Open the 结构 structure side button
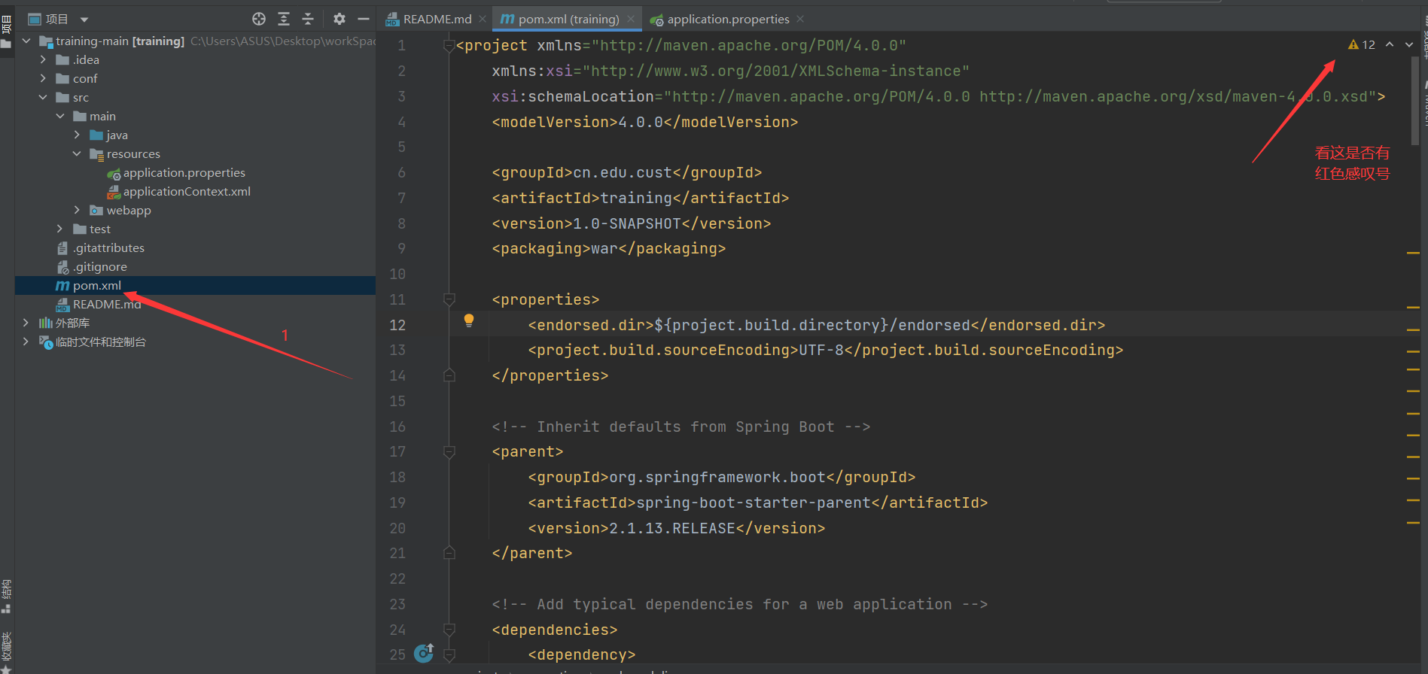The image size is (1428, 674). [x=7, y=597]
